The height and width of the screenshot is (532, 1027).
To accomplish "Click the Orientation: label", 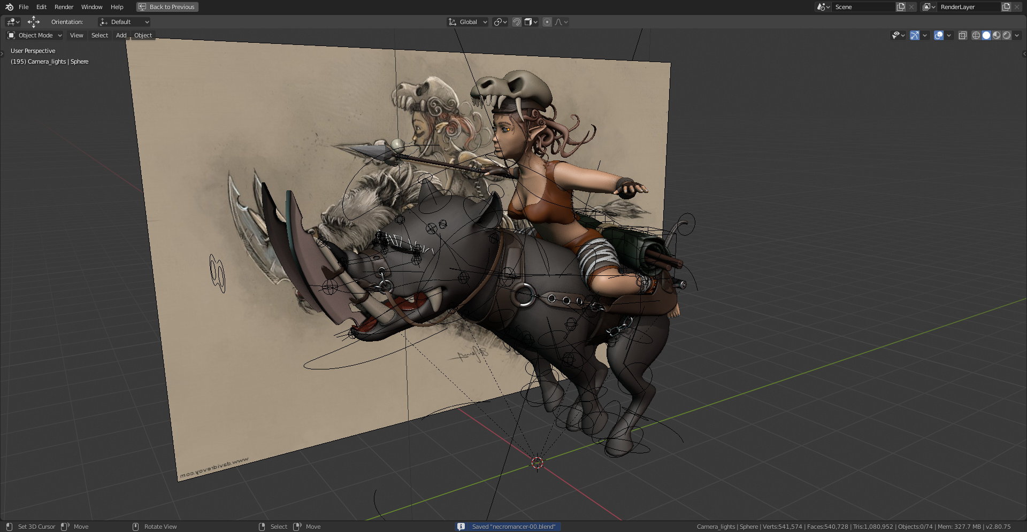I will 67,22.
